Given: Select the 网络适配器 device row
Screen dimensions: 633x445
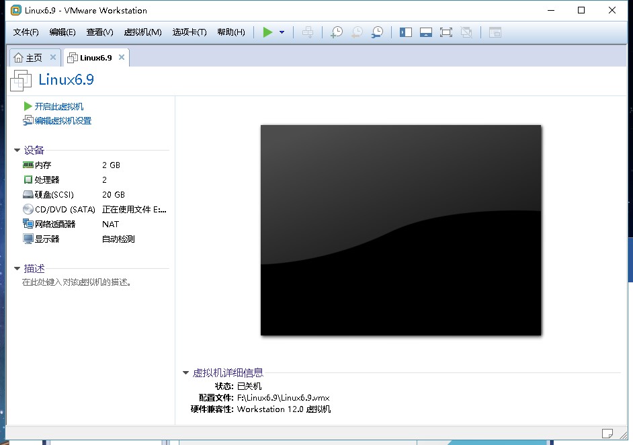Looking at the screenshot, I should coord(95,224).
